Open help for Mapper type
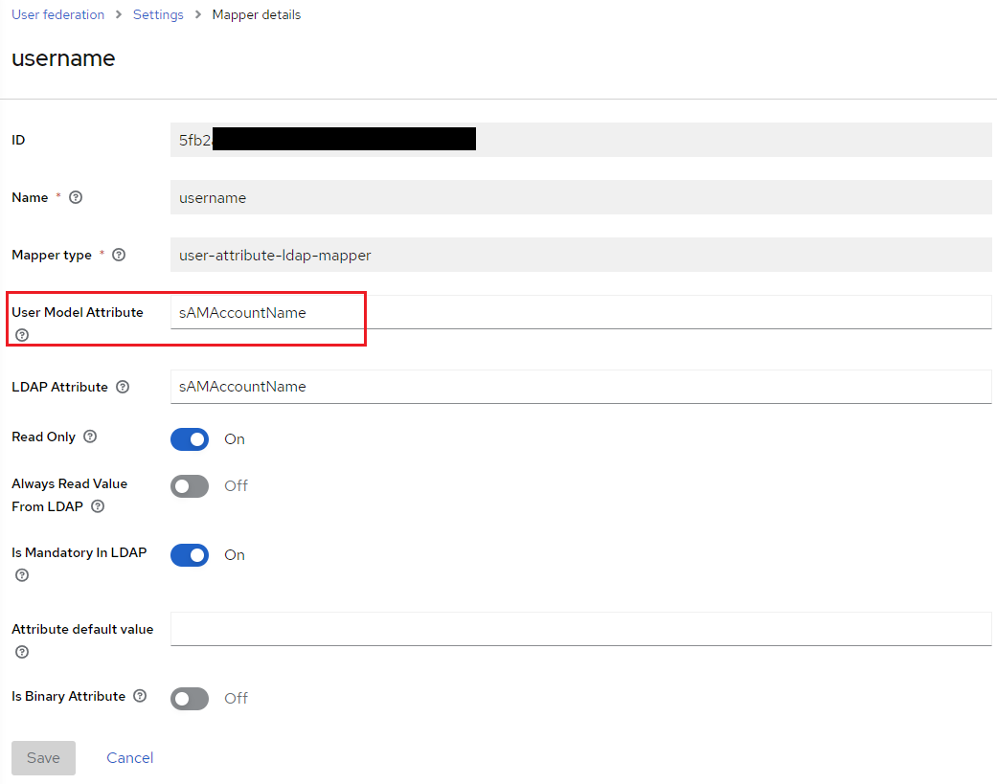 click(x=118, y=255)
